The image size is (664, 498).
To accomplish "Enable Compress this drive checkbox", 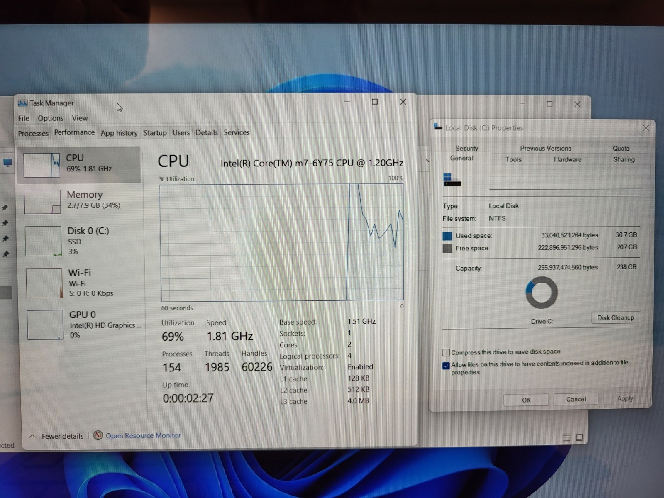I will coord(446,353).
